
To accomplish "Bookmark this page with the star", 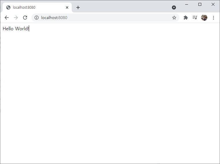I will click(174, 18).
